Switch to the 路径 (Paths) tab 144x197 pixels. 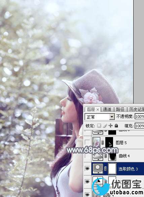(120, 109)
